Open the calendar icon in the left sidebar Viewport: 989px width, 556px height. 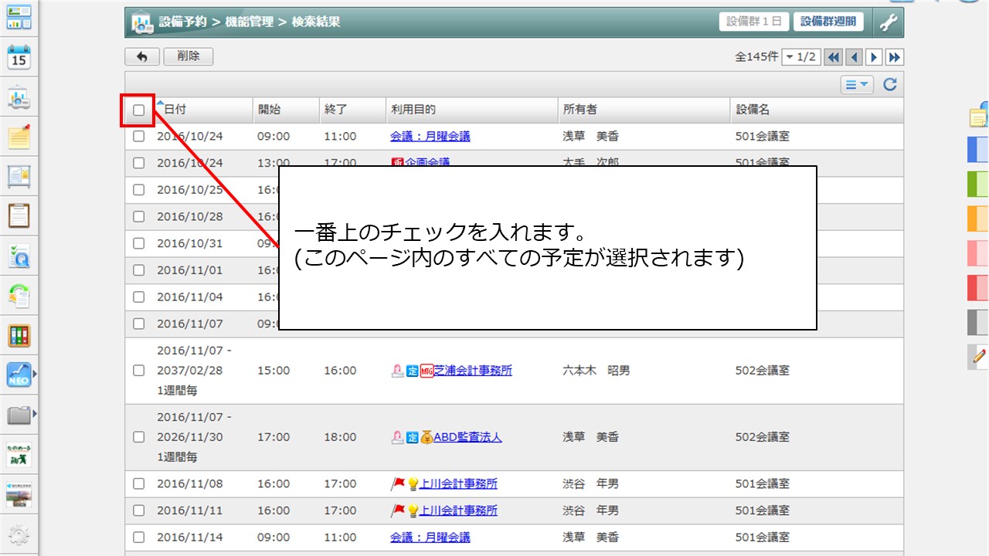pyautogui.click(x=19, y=58)
